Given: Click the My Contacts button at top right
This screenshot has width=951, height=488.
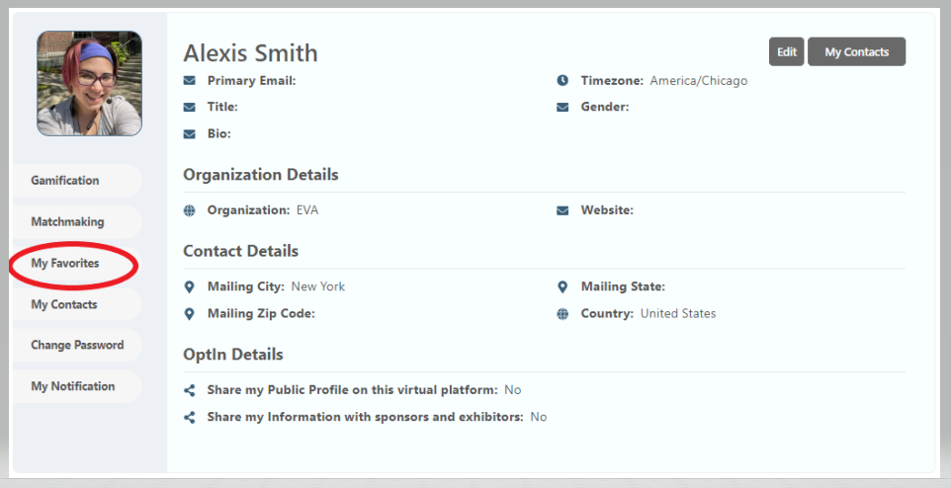Looking at the screenshot, I should [x=856, y=52].
